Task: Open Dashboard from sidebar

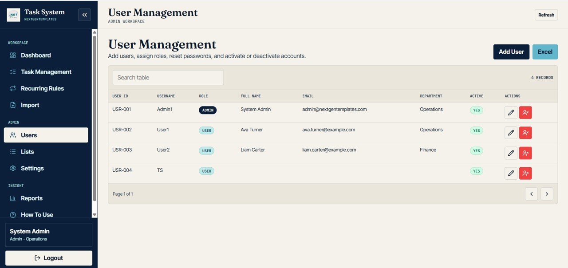Action: [x=46, y=55]
